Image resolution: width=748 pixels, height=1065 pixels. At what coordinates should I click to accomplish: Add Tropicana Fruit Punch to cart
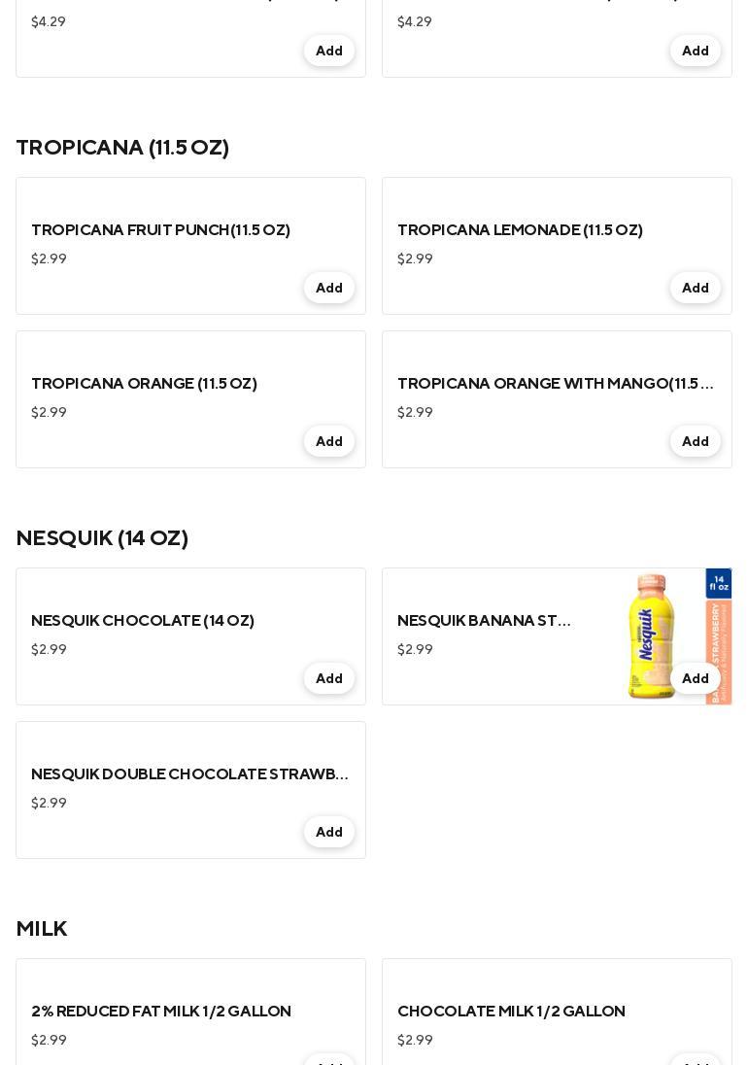click(x=329, y=288)
